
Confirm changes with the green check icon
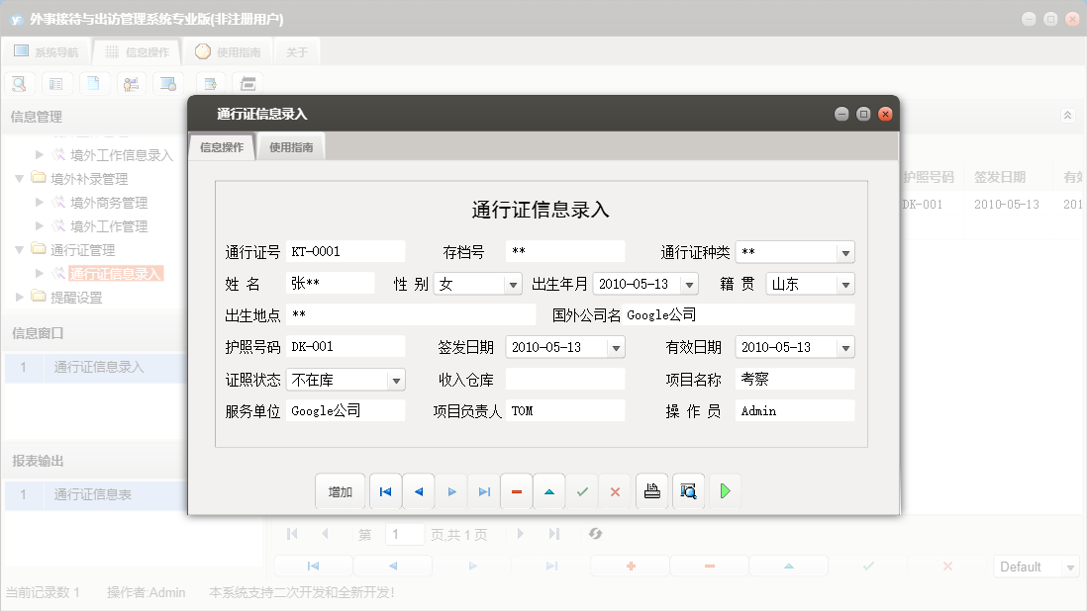click(x=582, y=490)
